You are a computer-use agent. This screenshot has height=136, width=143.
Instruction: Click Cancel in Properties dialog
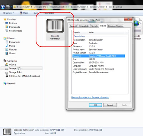(110, 105)
